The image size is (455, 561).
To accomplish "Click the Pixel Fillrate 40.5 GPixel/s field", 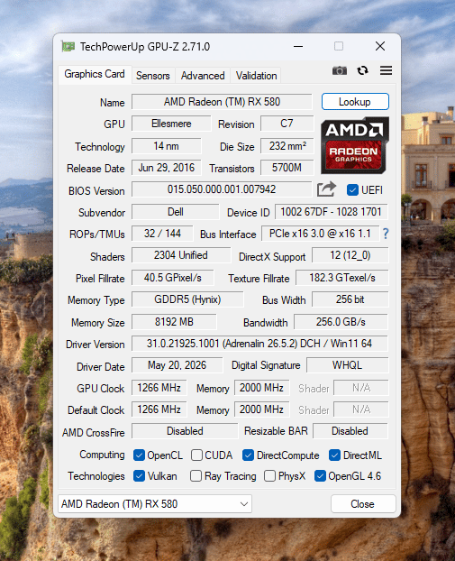I will (x=173, y=278).
